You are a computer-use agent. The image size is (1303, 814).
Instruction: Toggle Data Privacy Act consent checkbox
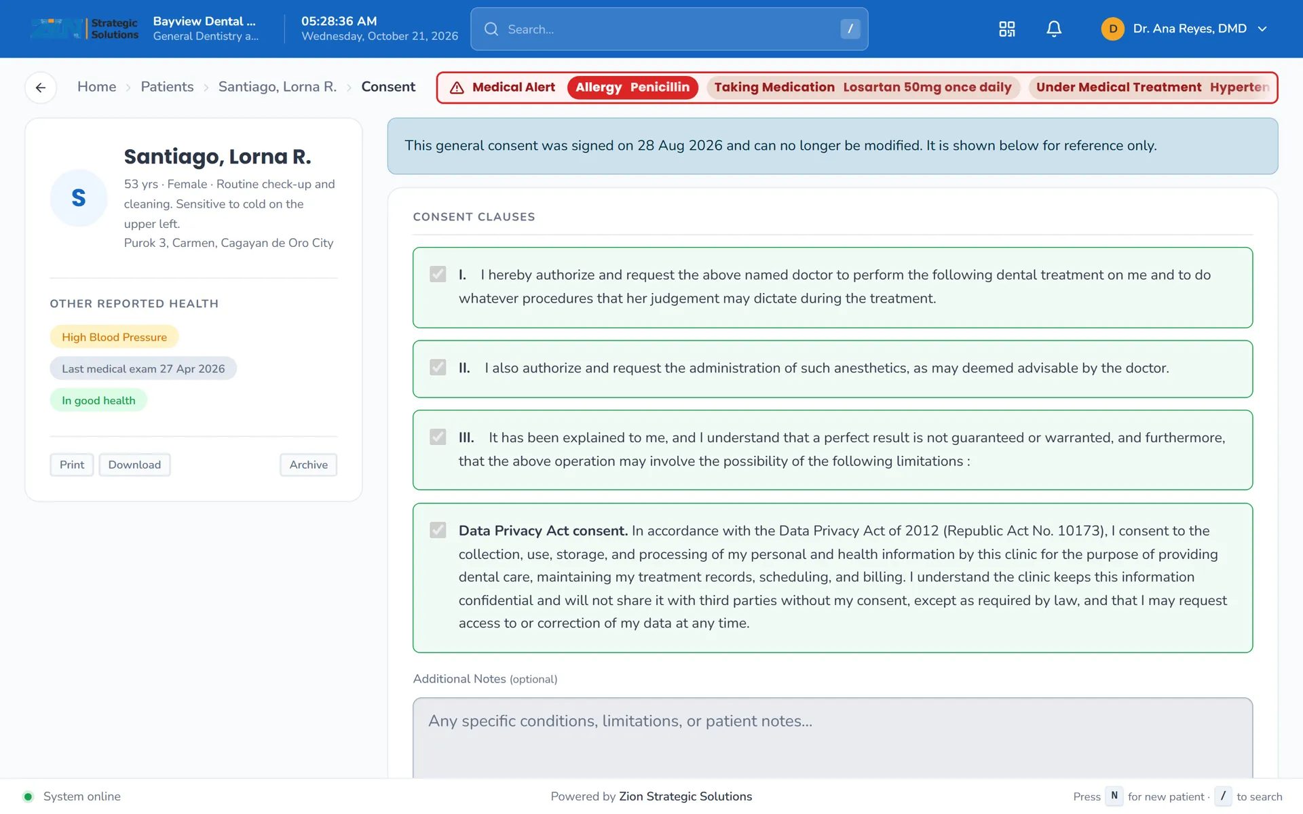(438, 530)
